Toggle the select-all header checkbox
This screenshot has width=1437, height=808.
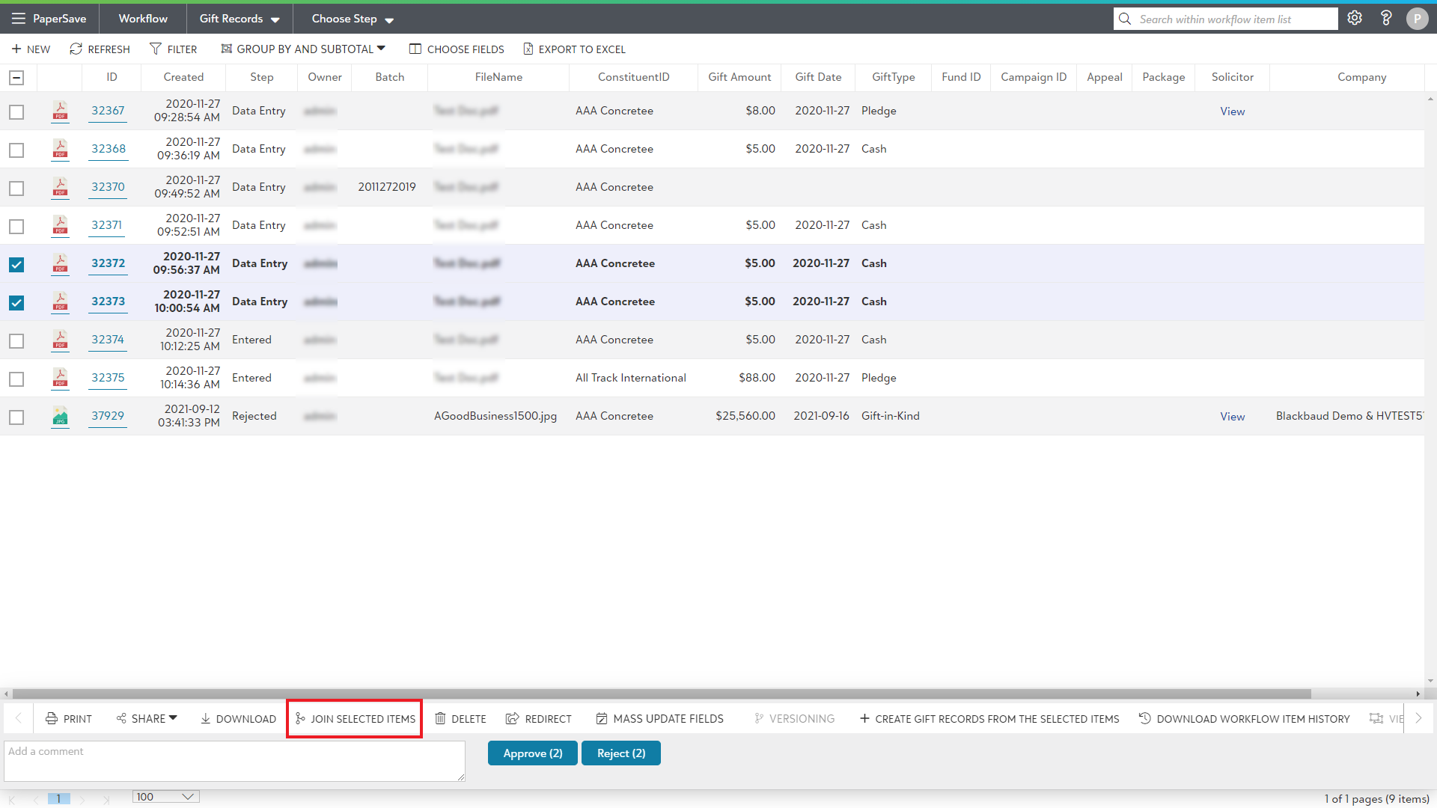(16, 78)
